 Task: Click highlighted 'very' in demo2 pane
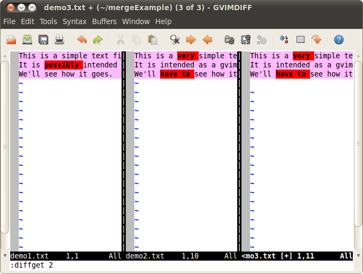click(188, 56)
